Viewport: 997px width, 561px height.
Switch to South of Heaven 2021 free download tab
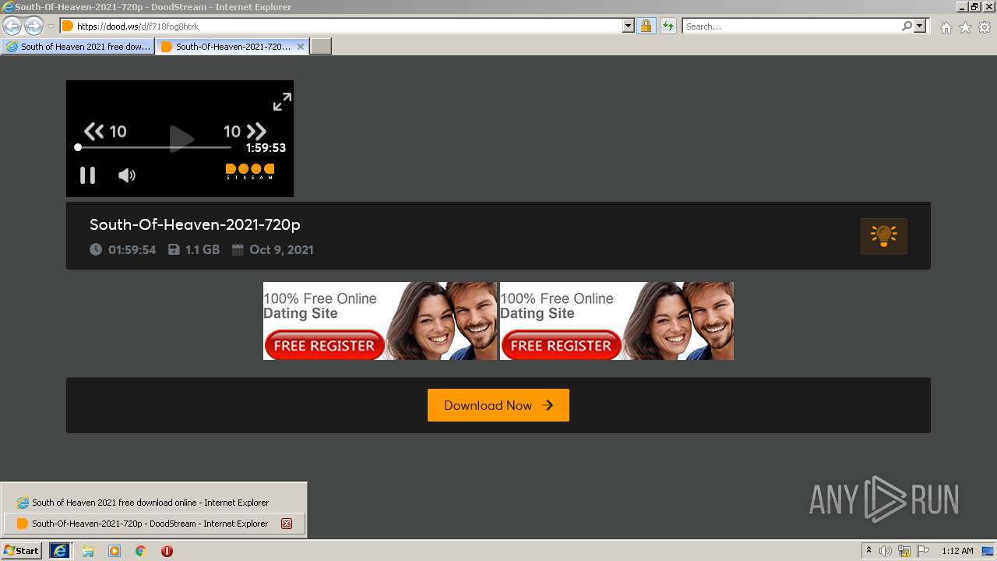coord(77,47)
